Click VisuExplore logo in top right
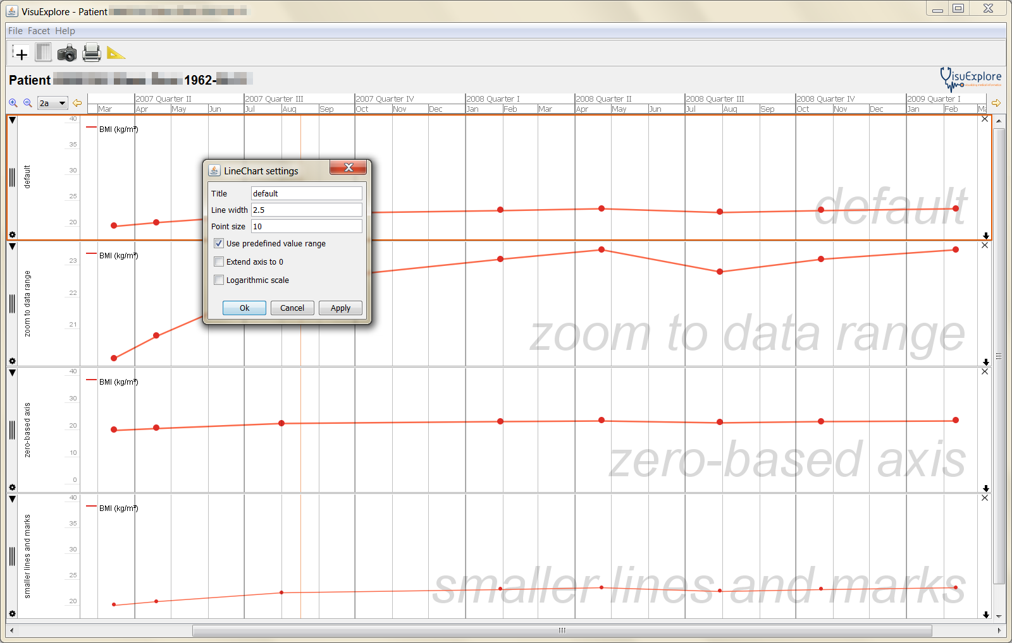 (x=971, y=79)
